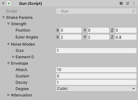Click the Noise Modes Size field

pyautogui.click(x=96, y=50)
